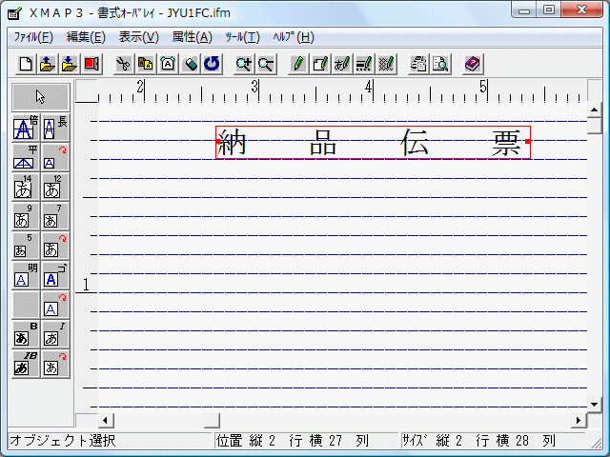Select the eraser delete icon

[190, 64]
